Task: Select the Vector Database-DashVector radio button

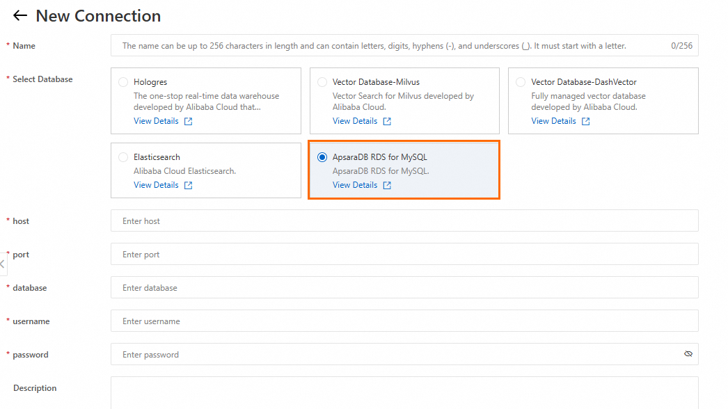Action: point(521,82)
